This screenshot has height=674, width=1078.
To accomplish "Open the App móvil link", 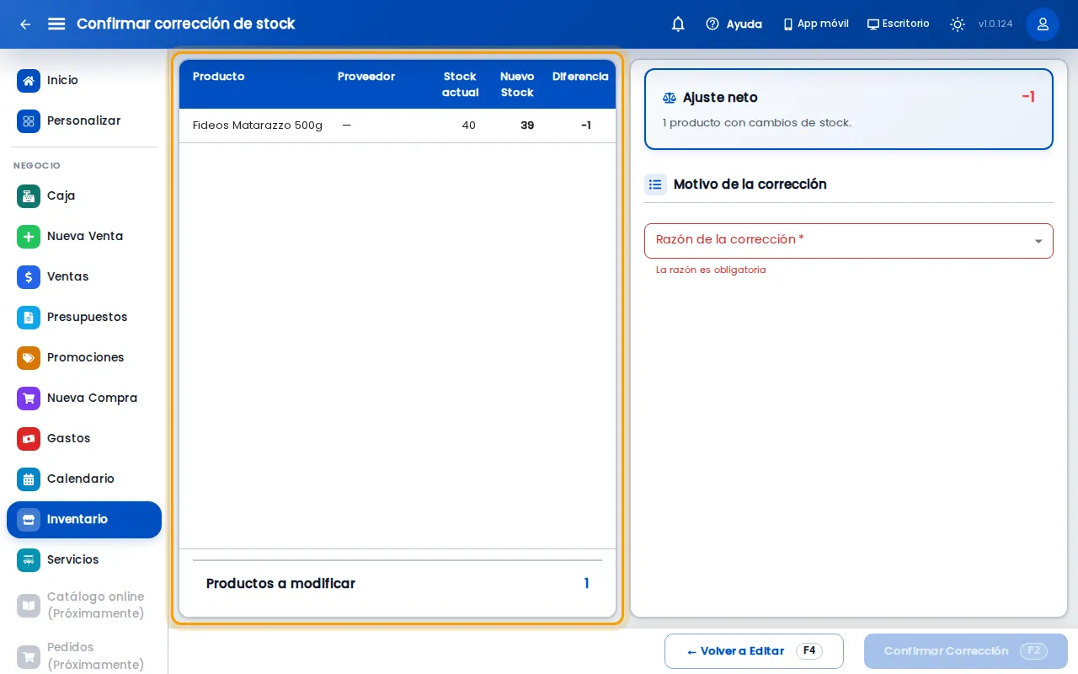I will pos(815,24).
